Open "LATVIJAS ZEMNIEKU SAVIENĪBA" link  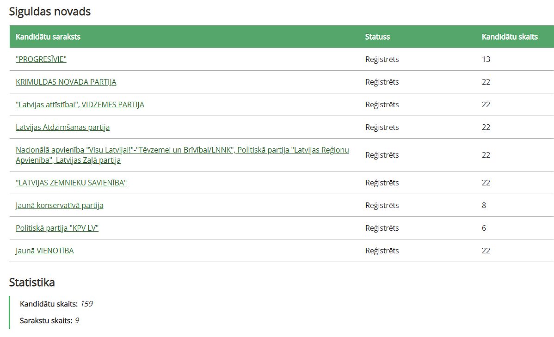(x=71, y=183)
